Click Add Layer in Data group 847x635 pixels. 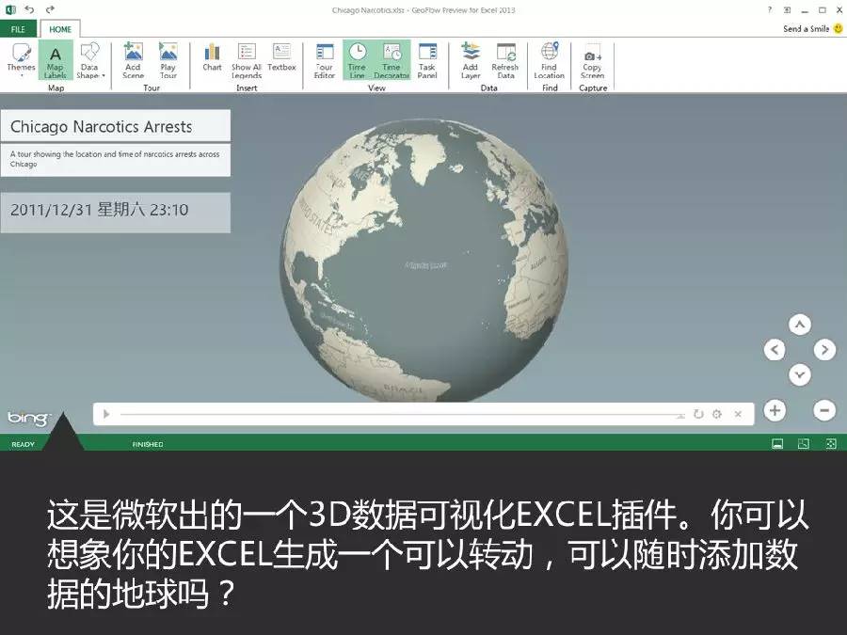[x=470, y=59]
